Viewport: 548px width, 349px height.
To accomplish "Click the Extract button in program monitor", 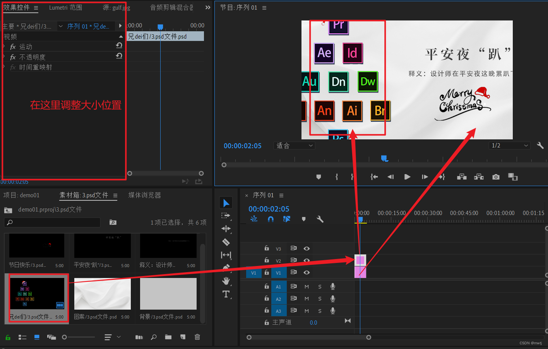I will [479, 177].
